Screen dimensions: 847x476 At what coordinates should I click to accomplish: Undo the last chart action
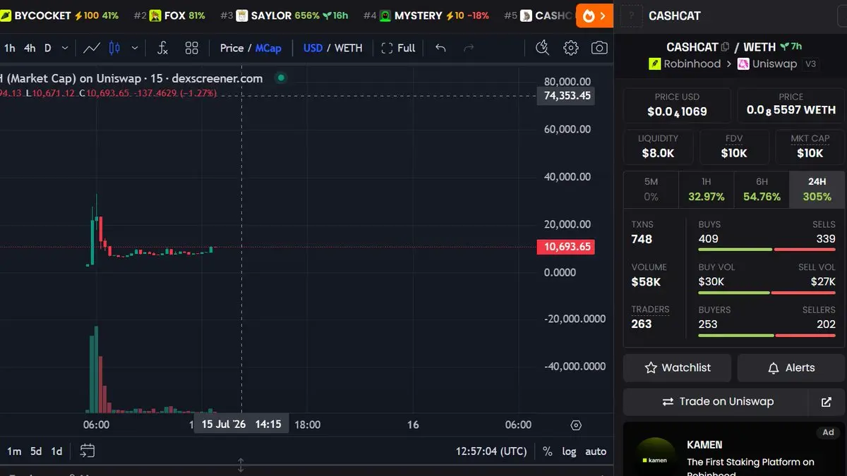pos(440,48)
